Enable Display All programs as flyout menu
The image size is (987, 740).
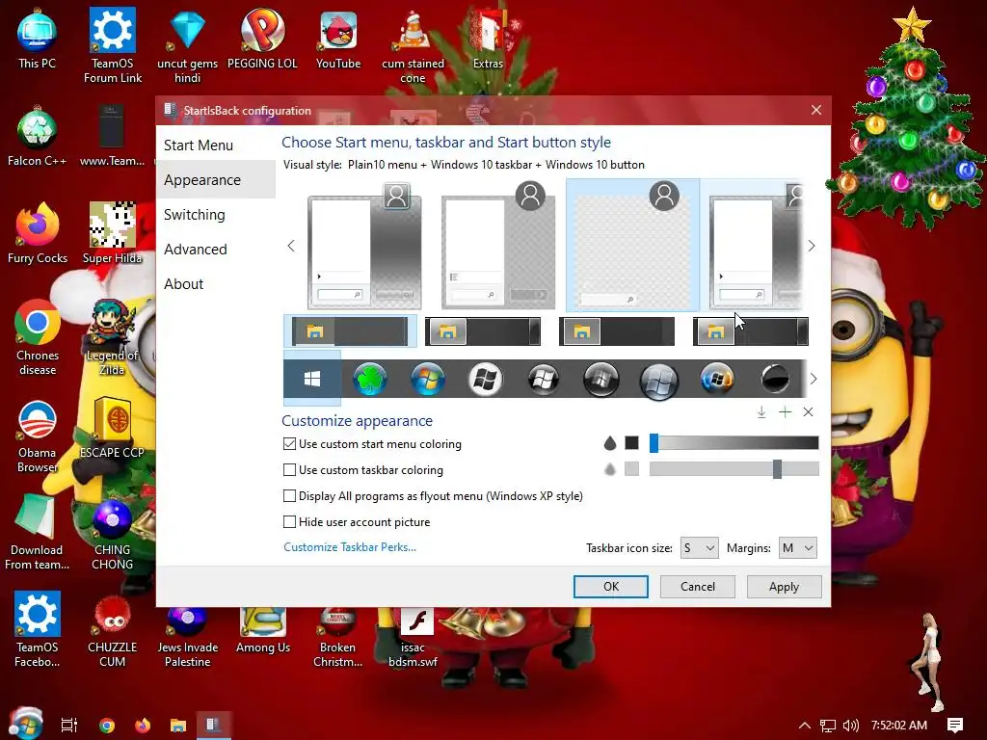coord(289,496)
